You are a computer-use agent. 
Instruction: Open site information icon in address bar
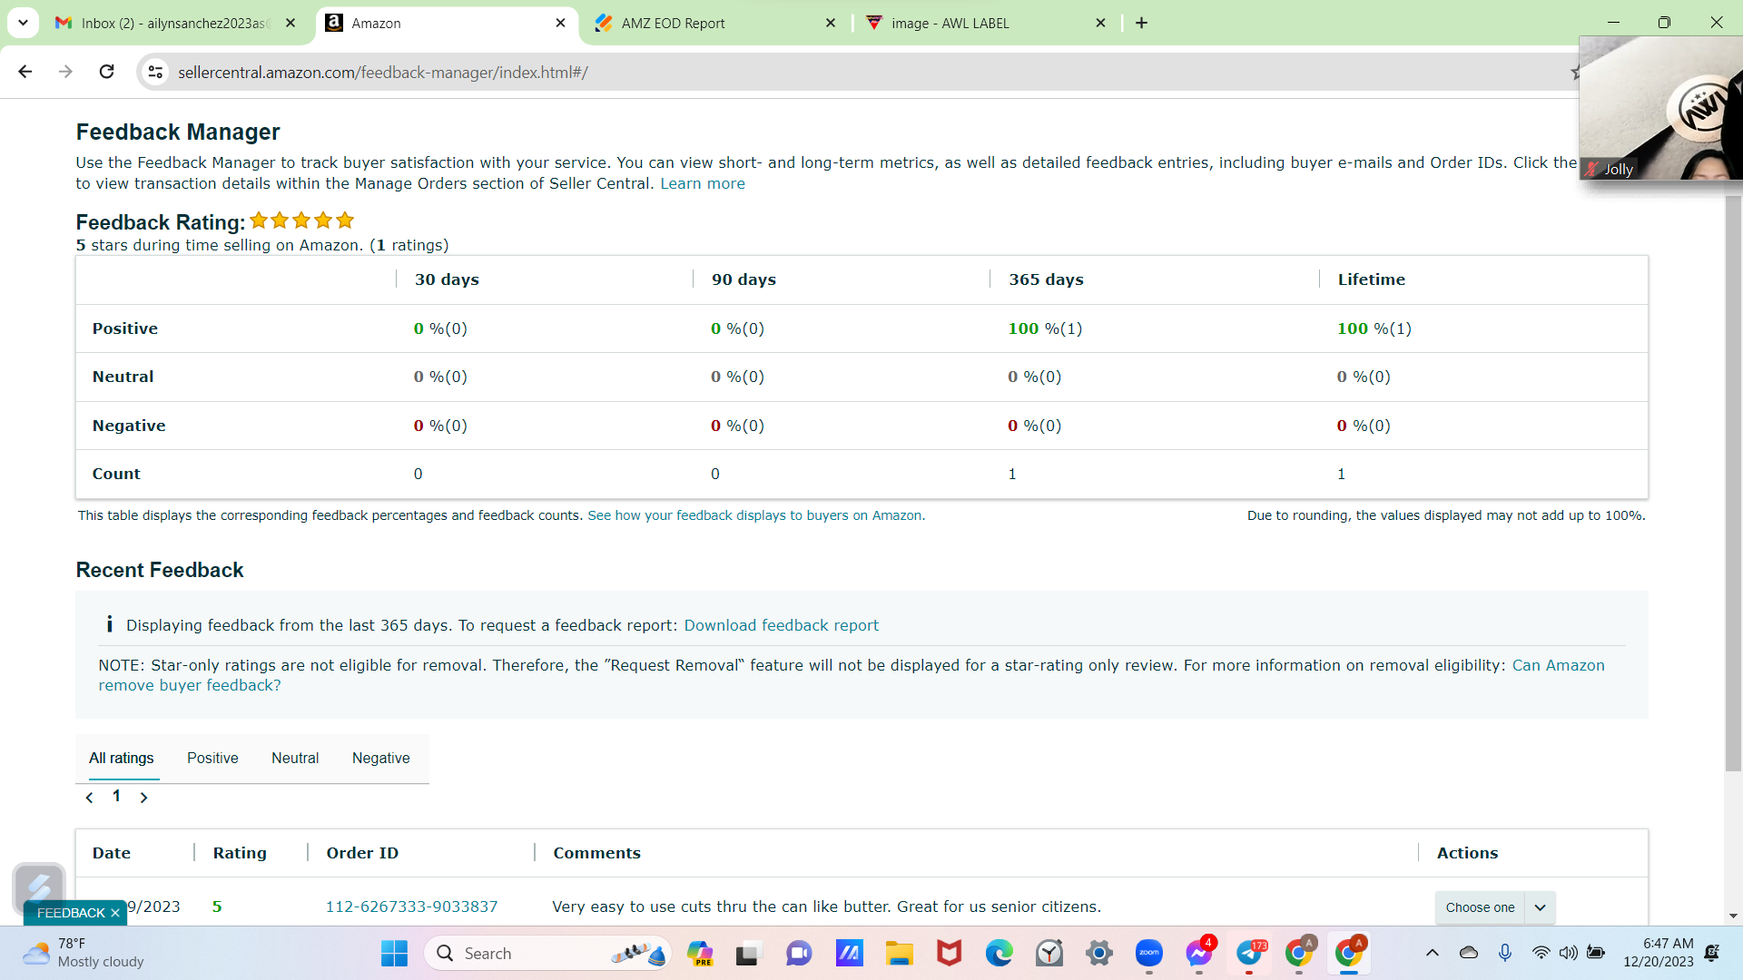tap(156, 73)
